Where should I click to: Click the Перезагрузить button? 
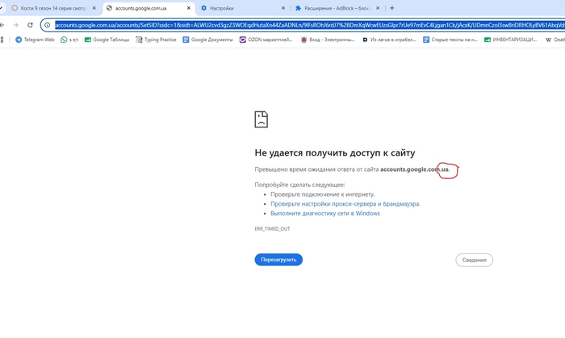(278, 260)
